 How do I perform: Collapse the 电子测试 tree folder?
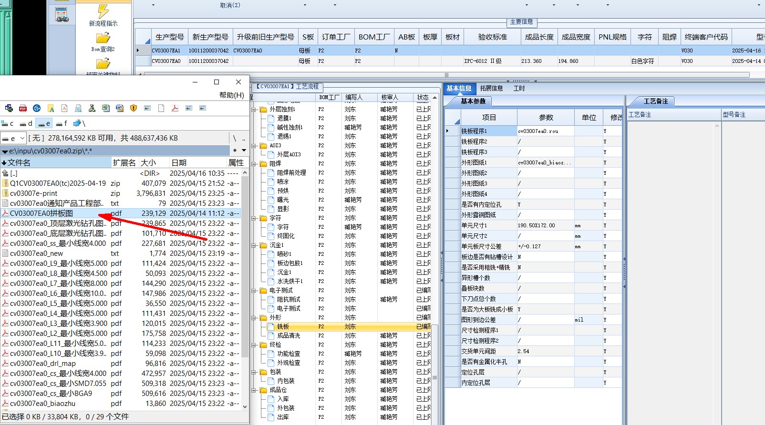coord(255,290)
